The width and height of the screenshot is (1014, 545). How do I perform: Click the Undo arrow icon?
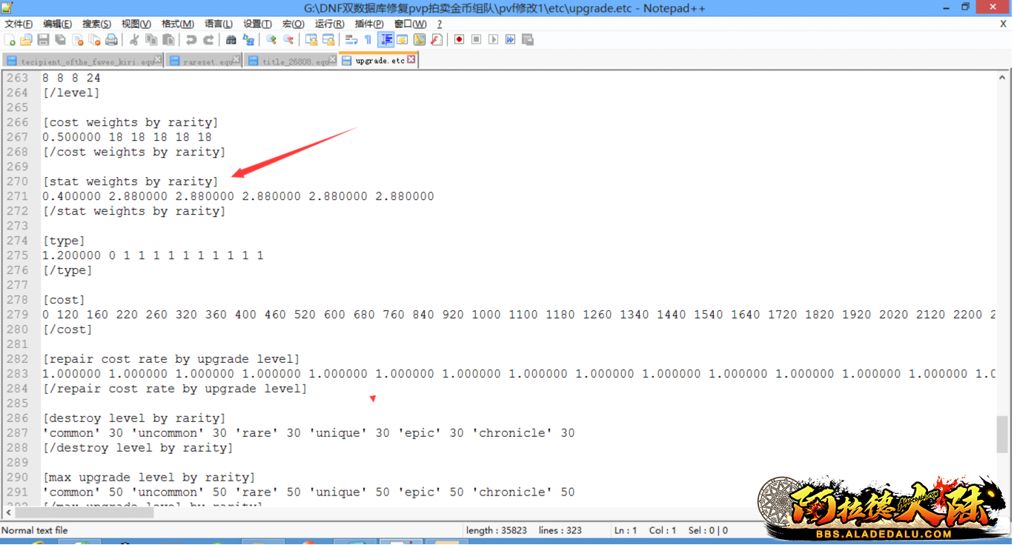tap(191, 40)
